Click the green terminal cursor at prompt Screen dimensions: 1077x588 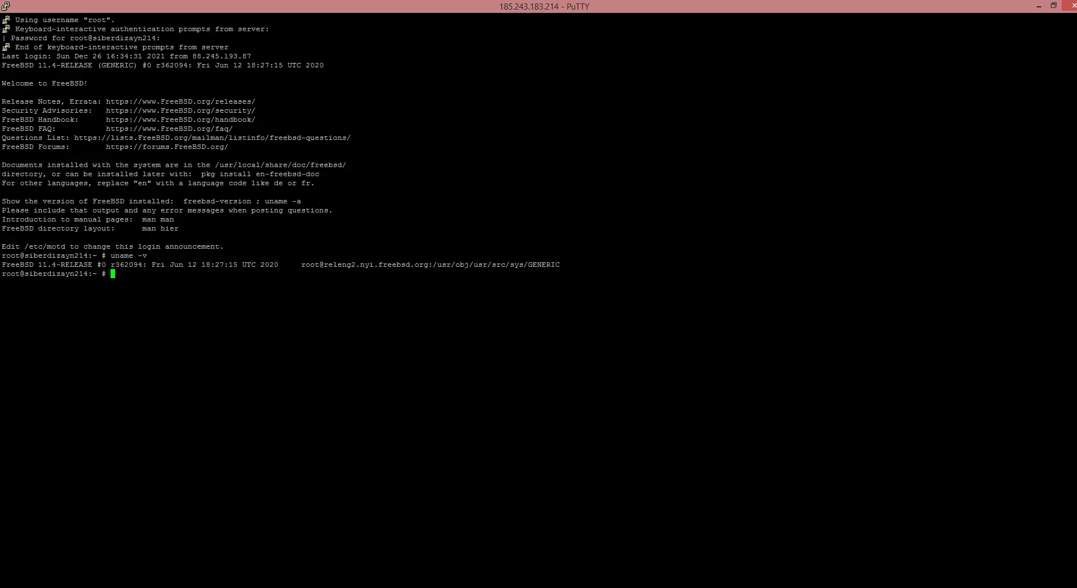click(113, 274)
